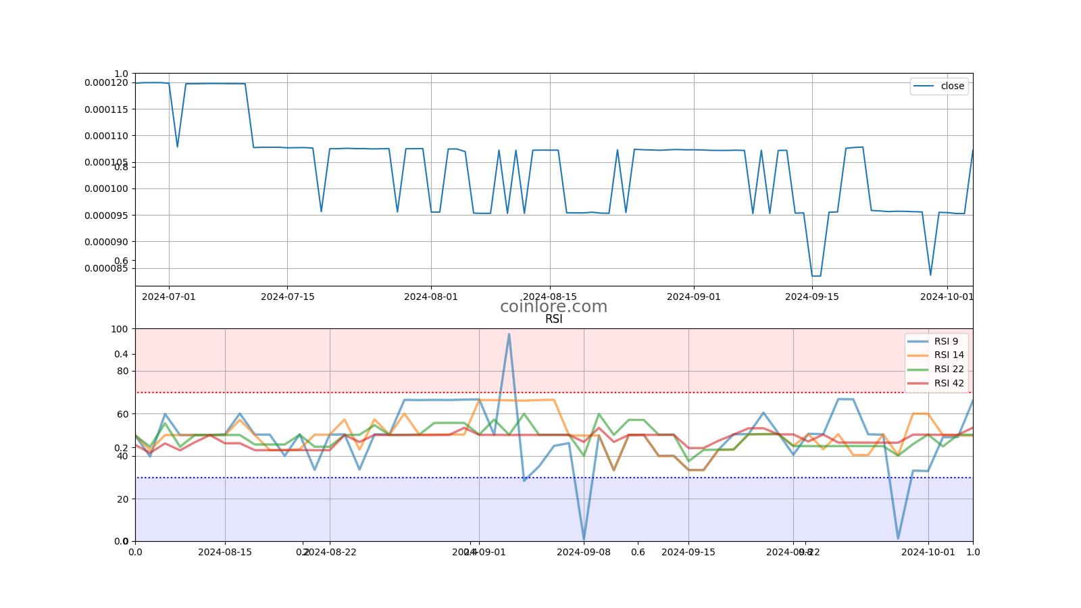Click the orange RSI 14 legend line swatch
Image resolution: width=1081 pixels, height=608 pixels.
(919, 355)
